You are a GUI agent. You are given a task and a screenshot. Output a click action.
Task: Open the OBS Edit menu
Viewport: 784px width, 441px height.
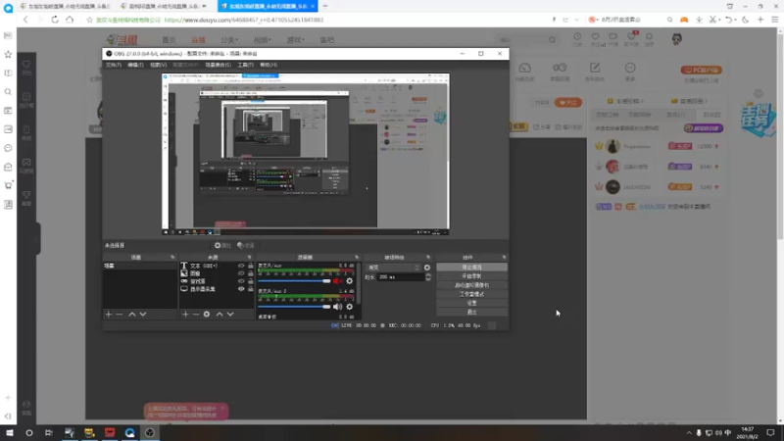(x=135, y=65)
